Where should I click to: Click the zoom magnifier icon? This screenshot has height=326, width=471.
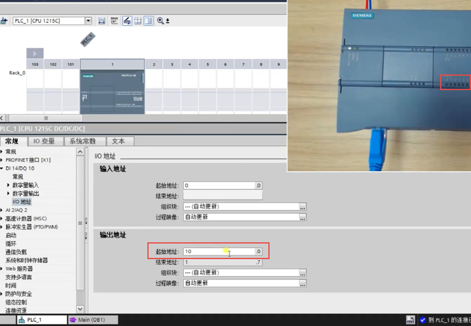pyautogui.click(x=160, y=21)
